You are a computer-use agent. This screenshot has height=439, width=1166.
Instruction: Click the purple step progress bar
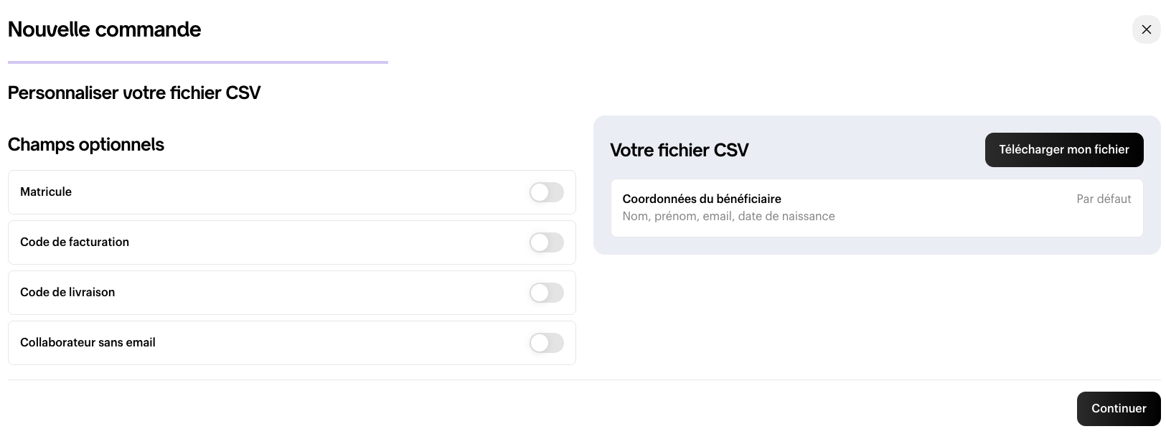197,62
